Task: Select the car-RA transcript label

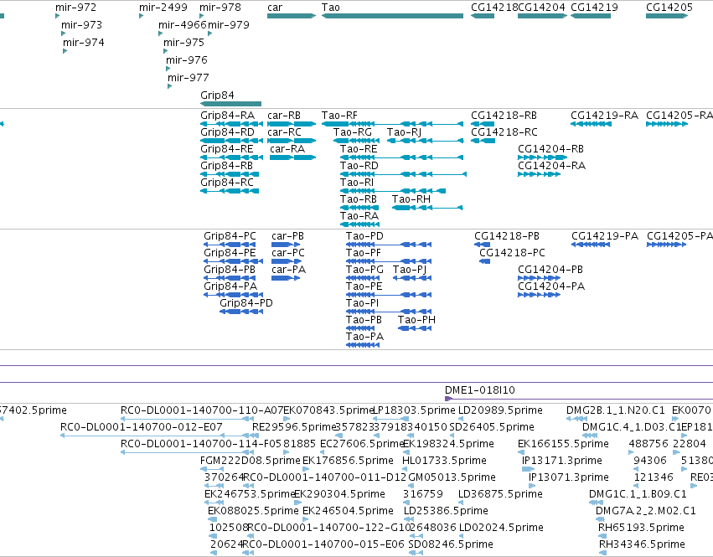Action: (287, 149)
